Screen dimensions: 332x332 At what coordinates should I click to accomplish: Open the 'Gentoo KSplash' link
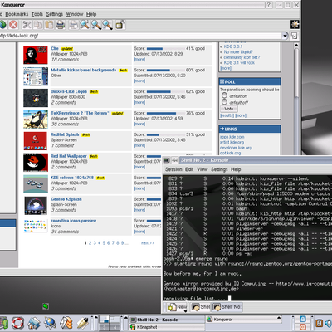tap(66, 199)
